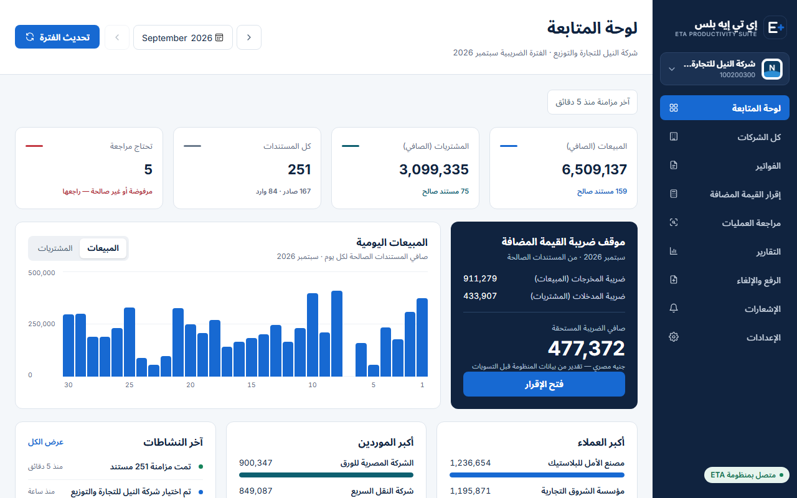Click the مرفوضة أو غير صالحة — راجعها text
The image size is (797, 498).
click(x=108, y=192)
